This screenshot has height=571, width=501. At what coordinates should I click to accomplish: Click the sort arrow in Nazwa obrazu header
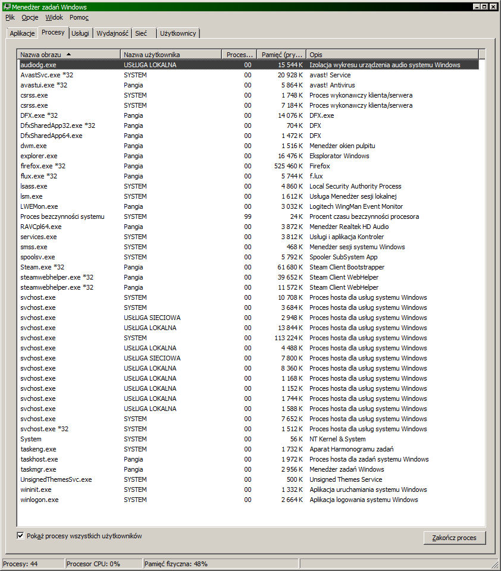[68, 54]
